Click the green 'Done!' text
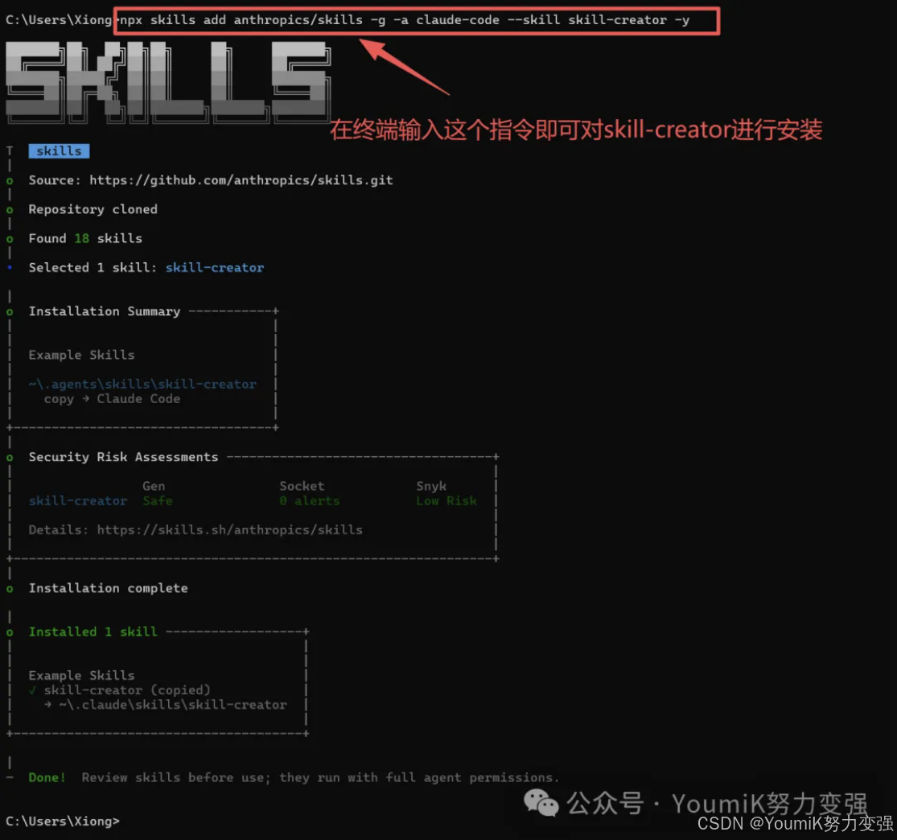The height and width of the screenshot is (840, 897). click(x=47, y=777)
